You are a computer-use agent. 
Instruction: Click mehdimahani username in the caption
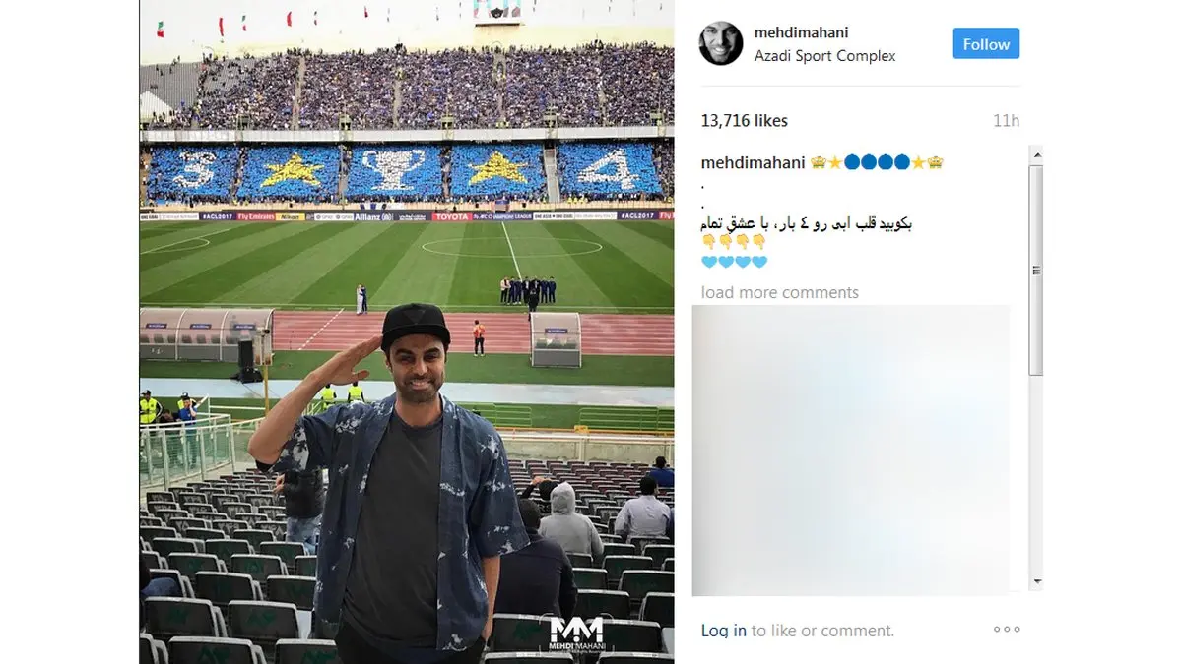[x=754, y=163]
